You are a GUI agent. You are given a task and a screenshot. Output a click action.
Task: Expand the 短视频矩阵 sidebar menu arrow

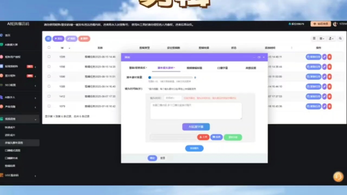pyautogui.click(x=35, y=67)
